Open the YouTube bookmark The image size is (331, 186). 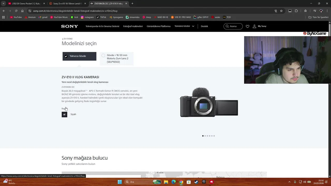click(x=16, y=17)
